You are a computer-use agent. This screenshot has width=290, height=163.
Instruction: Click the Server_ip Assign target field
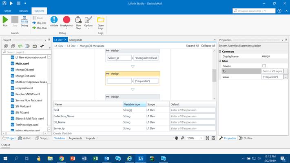[119, 58]
